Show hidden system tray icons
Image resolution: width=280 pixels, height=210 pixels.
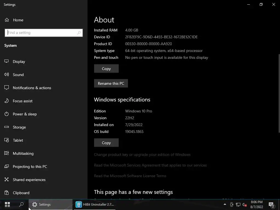[225, 204]
